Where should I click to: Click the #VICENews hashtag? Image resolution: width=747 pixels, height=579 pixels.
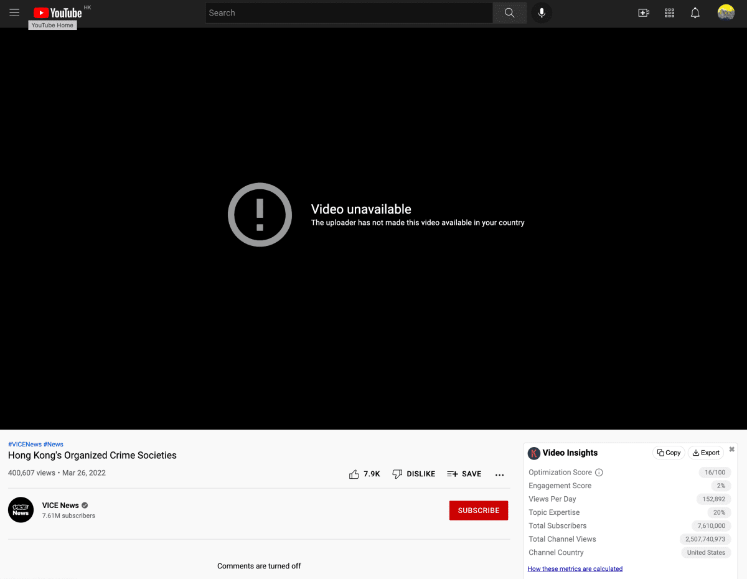coord(25,445)
